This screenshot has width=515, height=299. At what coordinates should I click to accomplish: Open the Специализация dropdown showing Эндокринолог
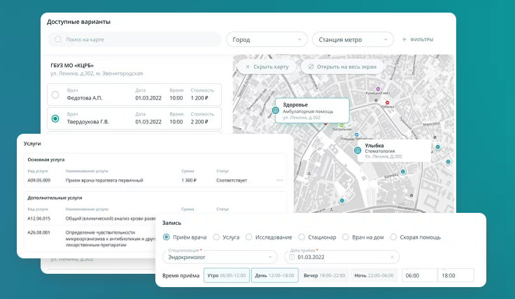220,257
